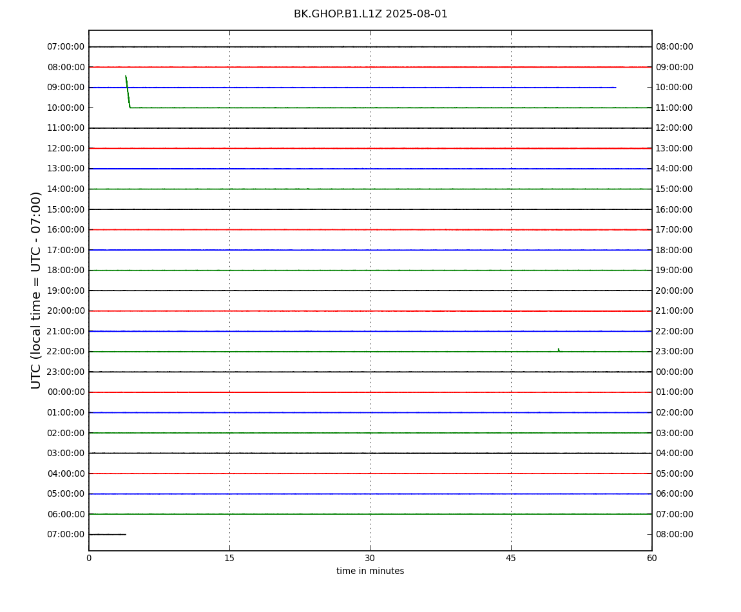Click the 'time in minutes' axis label

pos(370,571)
